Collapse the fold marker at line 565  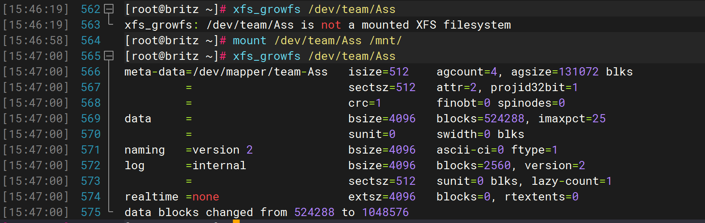(x=109, y=56)
